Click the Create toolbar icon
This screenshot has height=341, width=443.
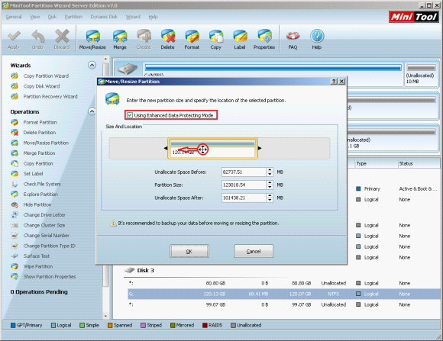click(144, 40)
